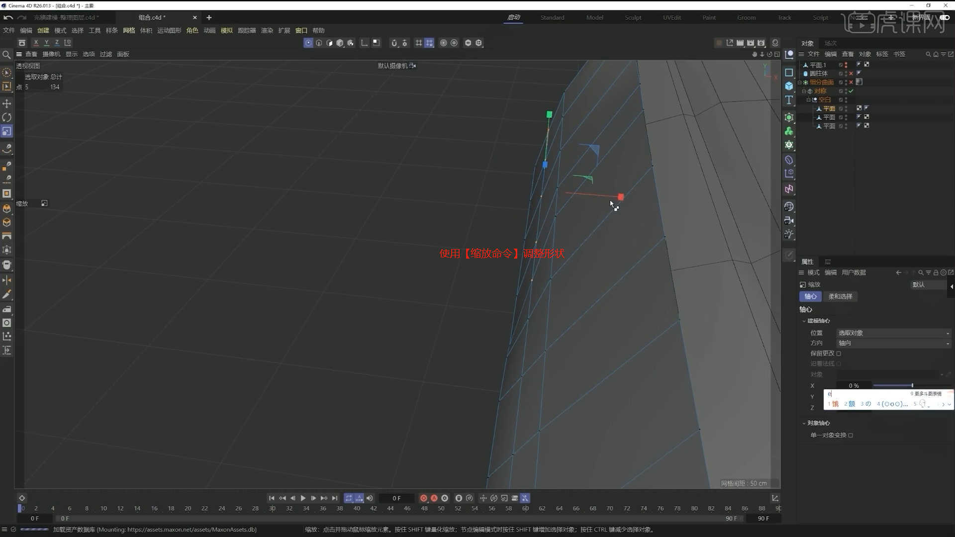
Task: Open the 场次 tab in object manager
Action: pyautogui.click(x=830, y=43)
